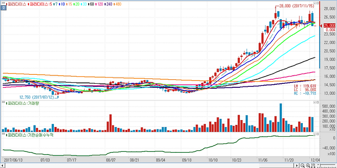Click the 12,750 (2017/07/12) low annotation

click(x=36, y=97)
